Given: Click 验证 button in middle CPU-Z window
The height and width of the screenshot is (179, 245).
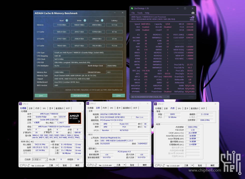Looking at the screenshot, I should point(132,165).
